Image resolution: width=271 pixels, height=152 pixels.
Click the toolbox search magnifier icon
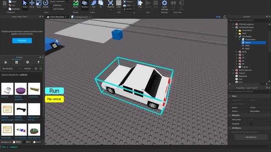(41, 68)
